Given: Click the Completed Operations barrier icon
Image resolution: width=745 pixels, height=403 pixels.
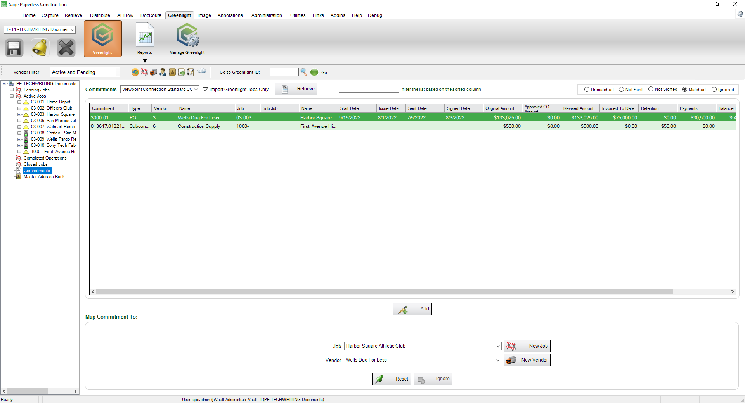Looking at the screenshot, I should (19, 158).
